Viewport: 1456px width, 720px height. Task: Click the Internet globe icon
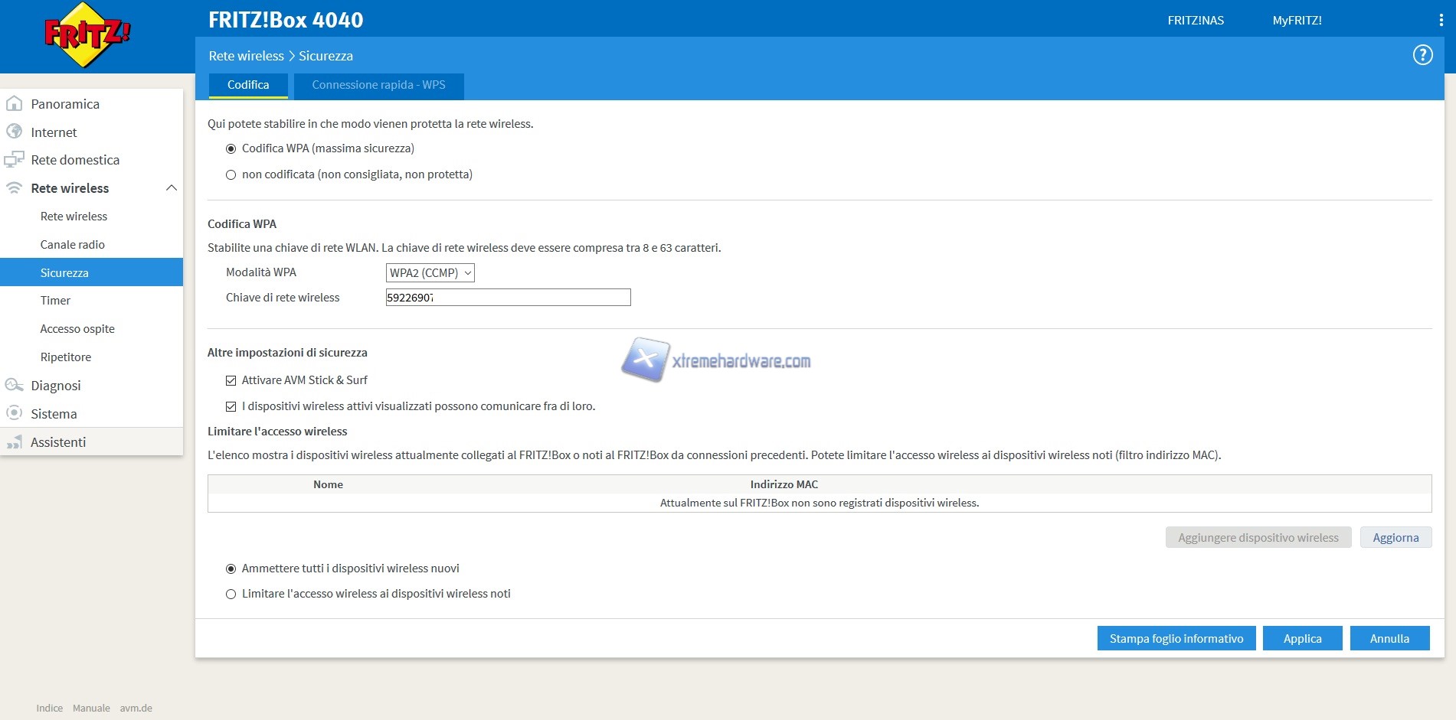pos(14,132)
